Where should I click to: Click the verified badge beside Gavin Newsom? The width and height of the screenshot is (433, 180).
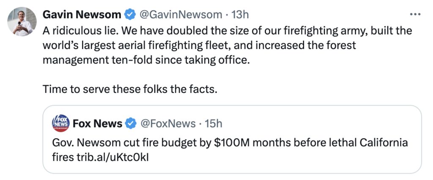tap(129, 15)
